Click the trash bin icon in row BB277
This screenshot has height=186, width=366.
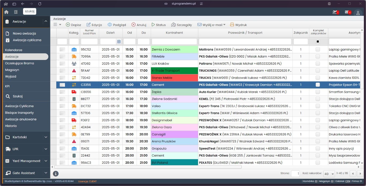pos(74,99)
